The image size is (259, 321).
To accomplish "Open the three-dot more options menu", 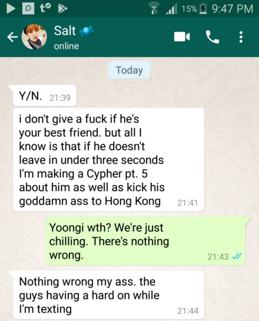I will click(241, 37).
